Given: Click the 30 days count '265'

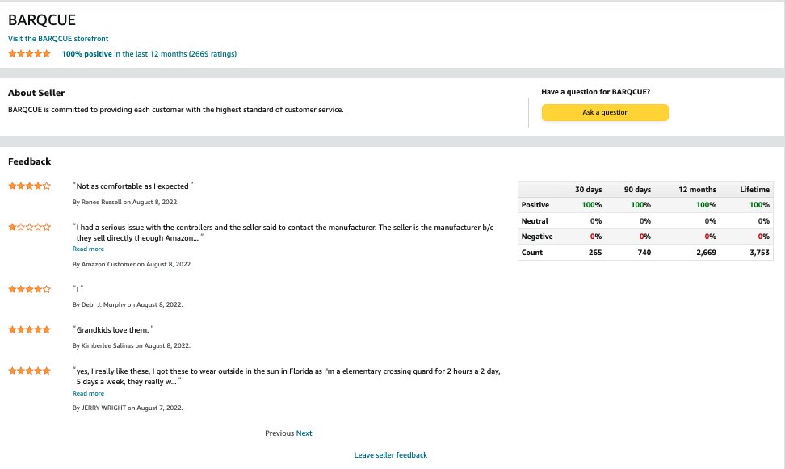Looking at the screenshot, I should [x=595, y=253].
